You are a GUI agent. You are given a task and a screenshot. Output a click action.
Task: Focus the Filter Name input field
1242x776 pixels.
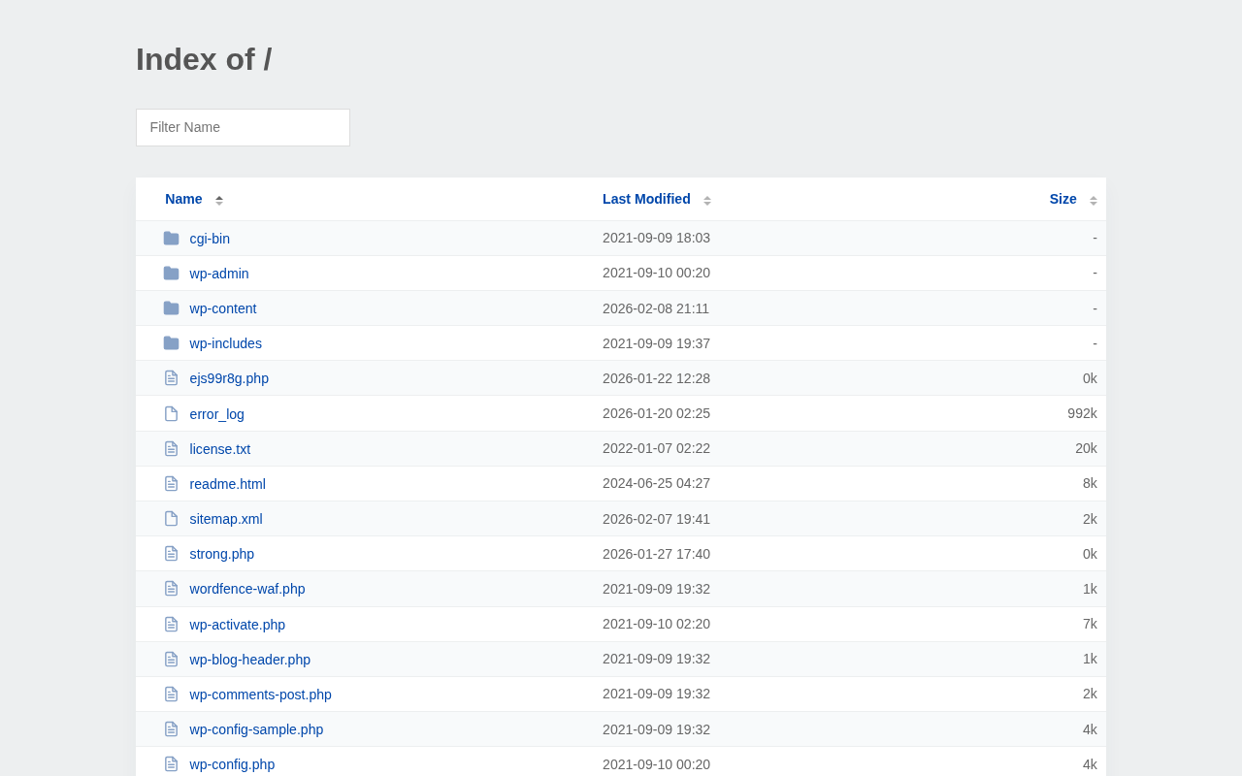click(x=243, y=127)
